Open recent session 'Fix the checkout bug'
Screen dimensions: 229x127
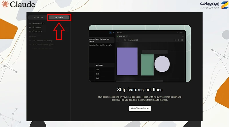tap(42, 40)
